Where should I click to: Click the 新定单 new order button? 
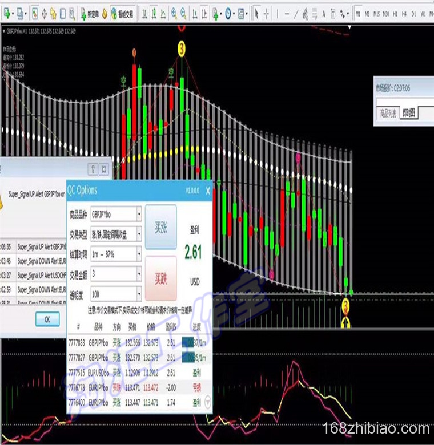(x=90, y=14)
